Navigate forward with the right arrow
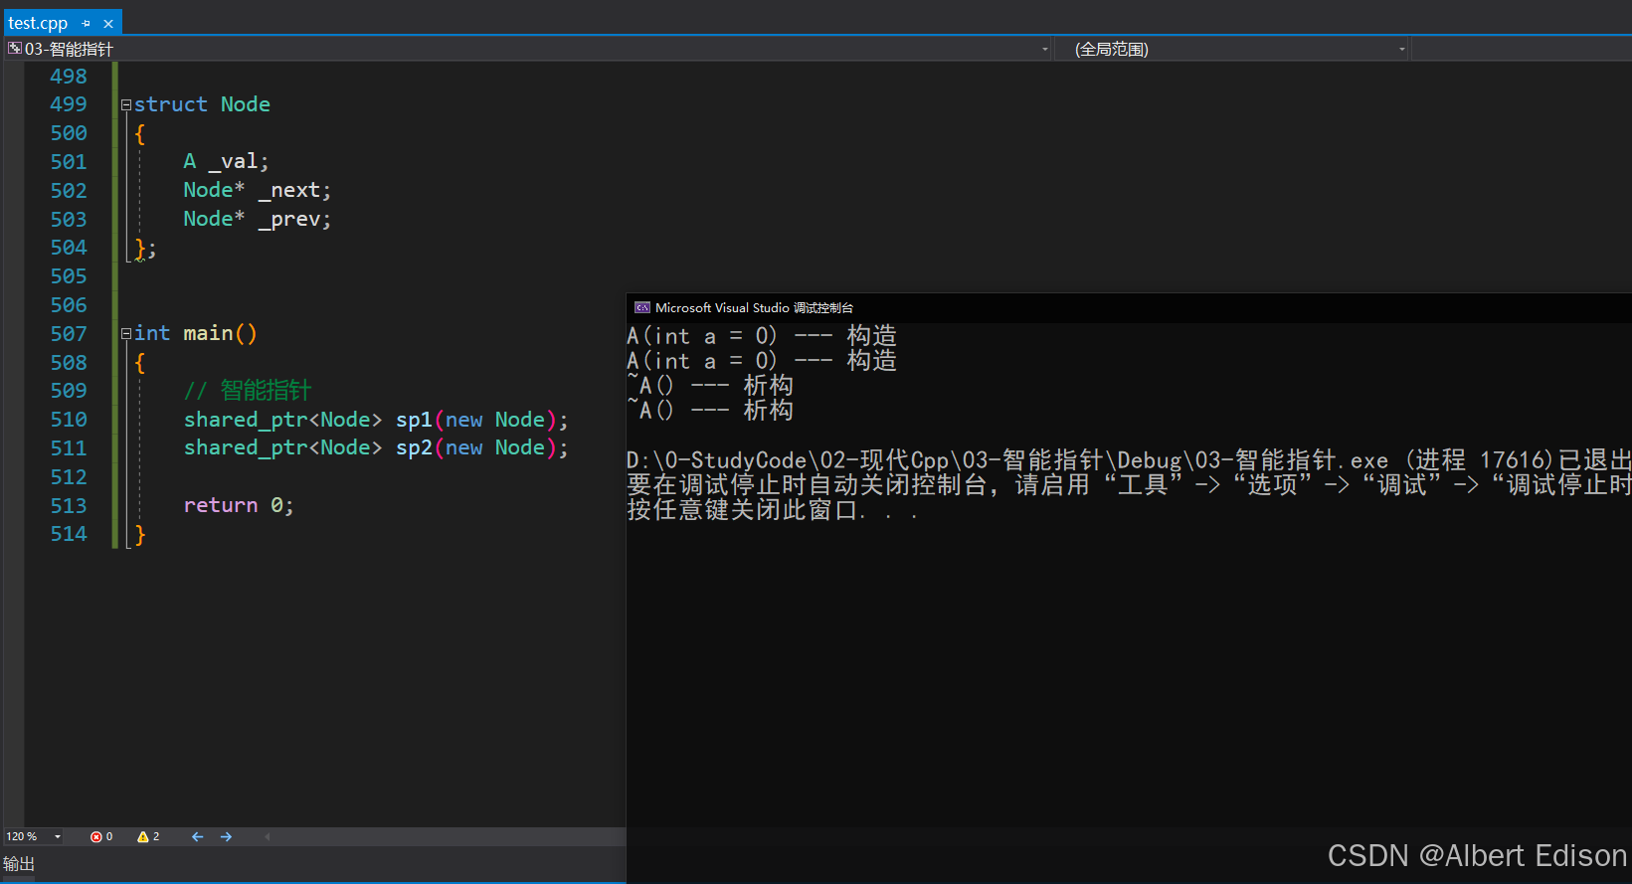 pyautogui.click(x=226, y=836)
